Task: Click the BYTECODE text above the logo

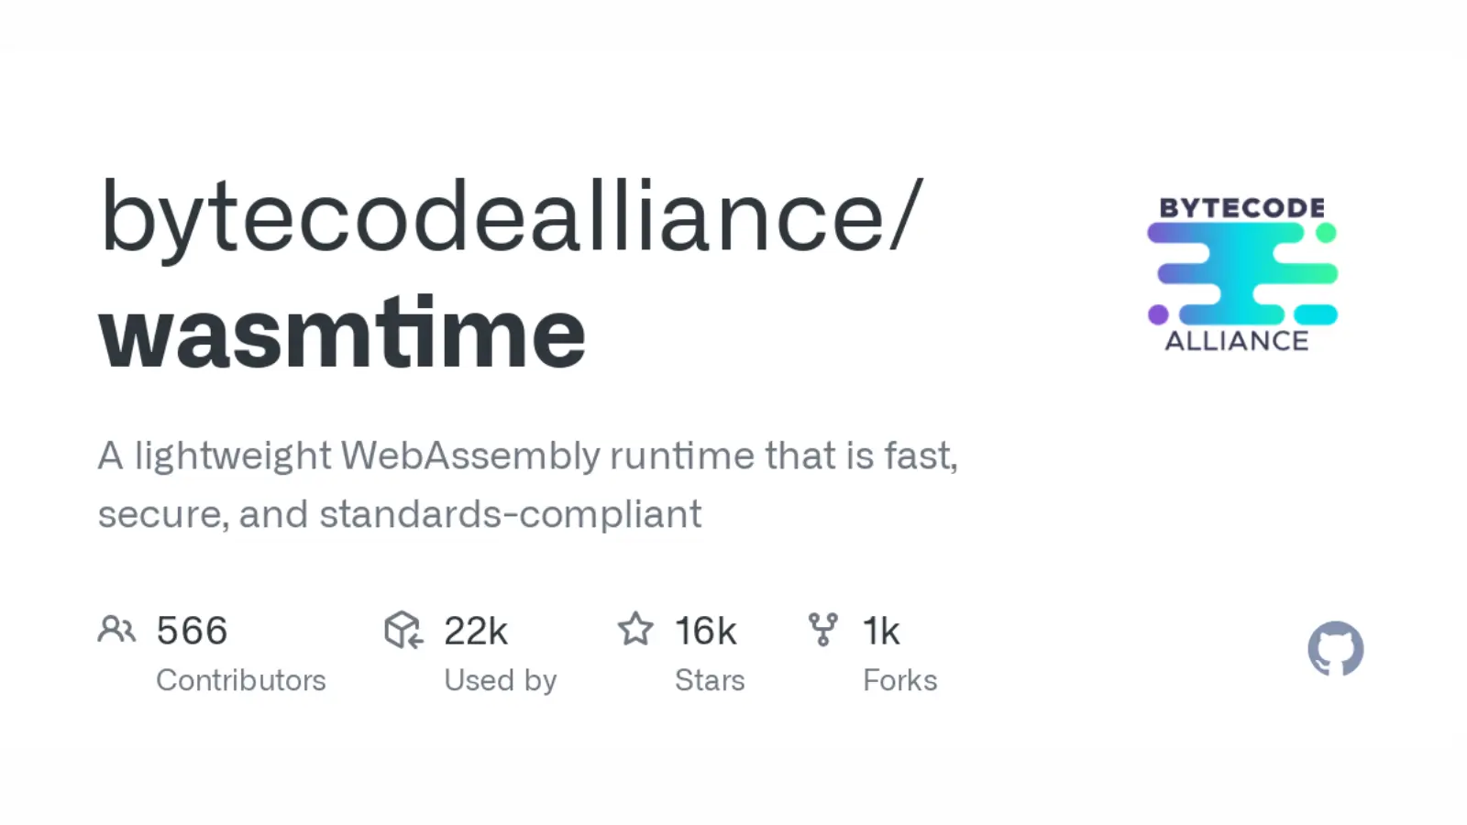Action: [x=1241, y=208]
